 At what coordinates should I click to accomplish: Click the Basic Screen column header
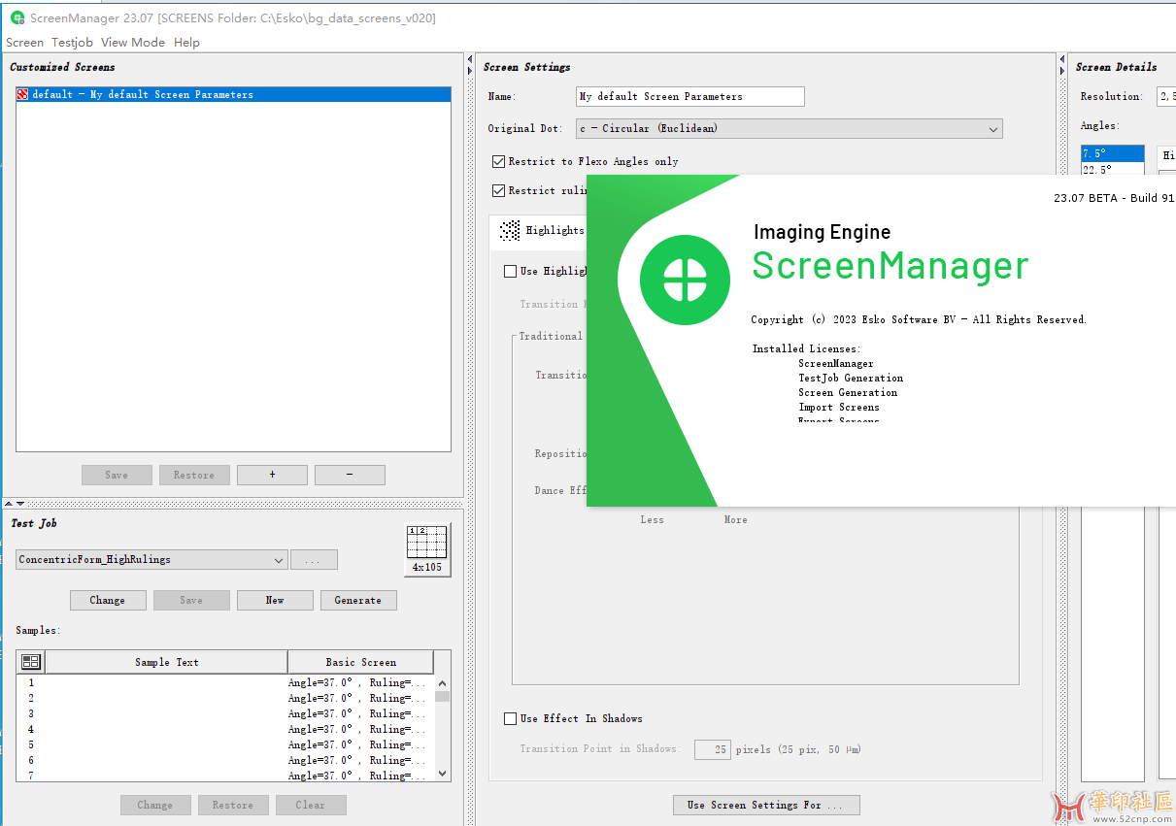click(x=361, y=662)
